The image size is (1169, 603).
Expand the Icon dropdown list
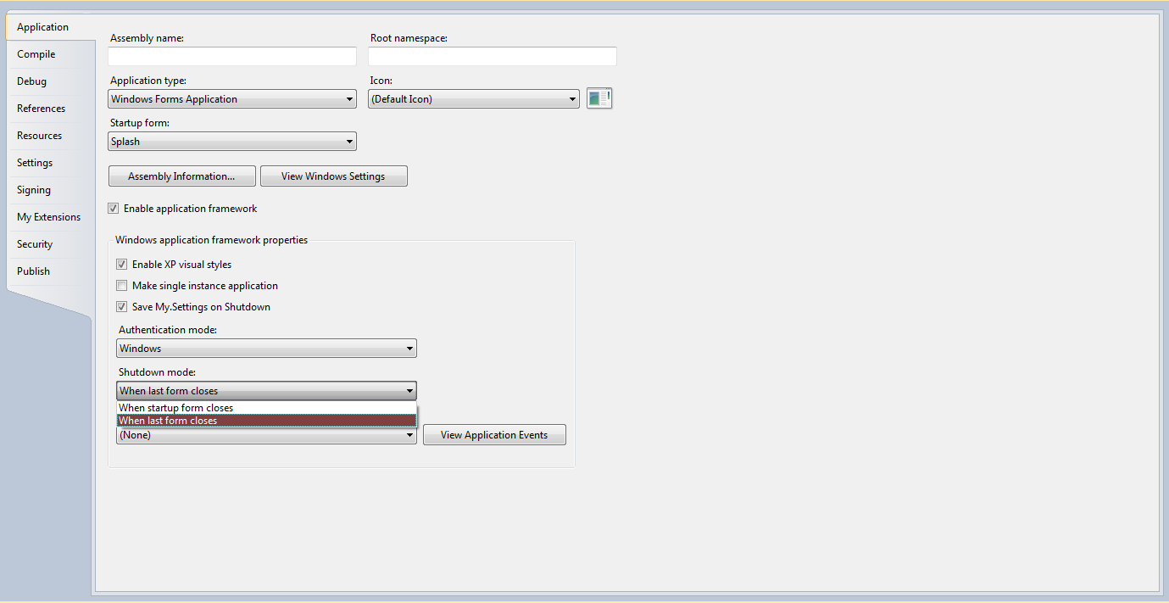tap(474, 99)
